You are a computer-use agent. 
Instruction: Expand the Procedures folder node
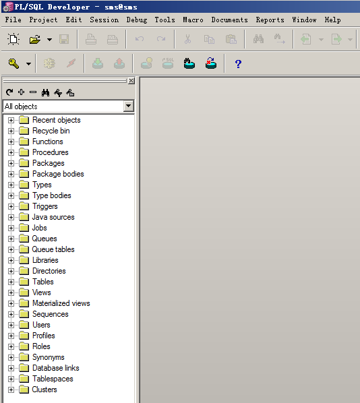click(x=11, y=152)
